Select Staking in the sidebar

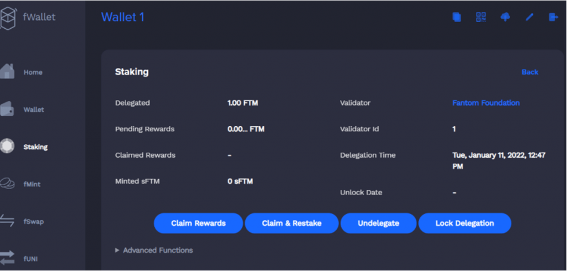(35, 147)
